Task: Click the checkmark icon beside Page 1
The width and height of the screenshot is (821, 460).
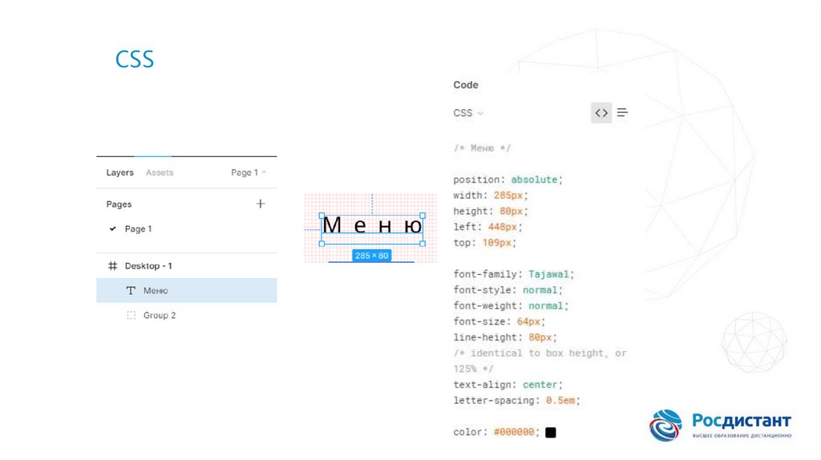Action: tap(112, 229)
